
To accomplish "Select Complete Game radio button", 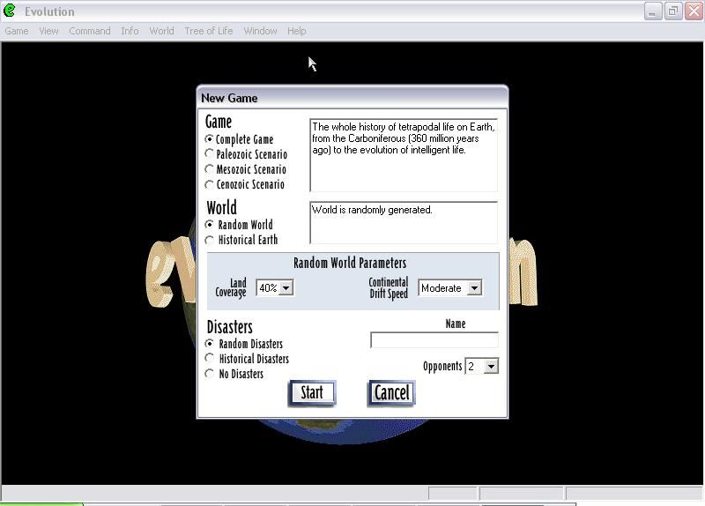I will coord(210,139).
